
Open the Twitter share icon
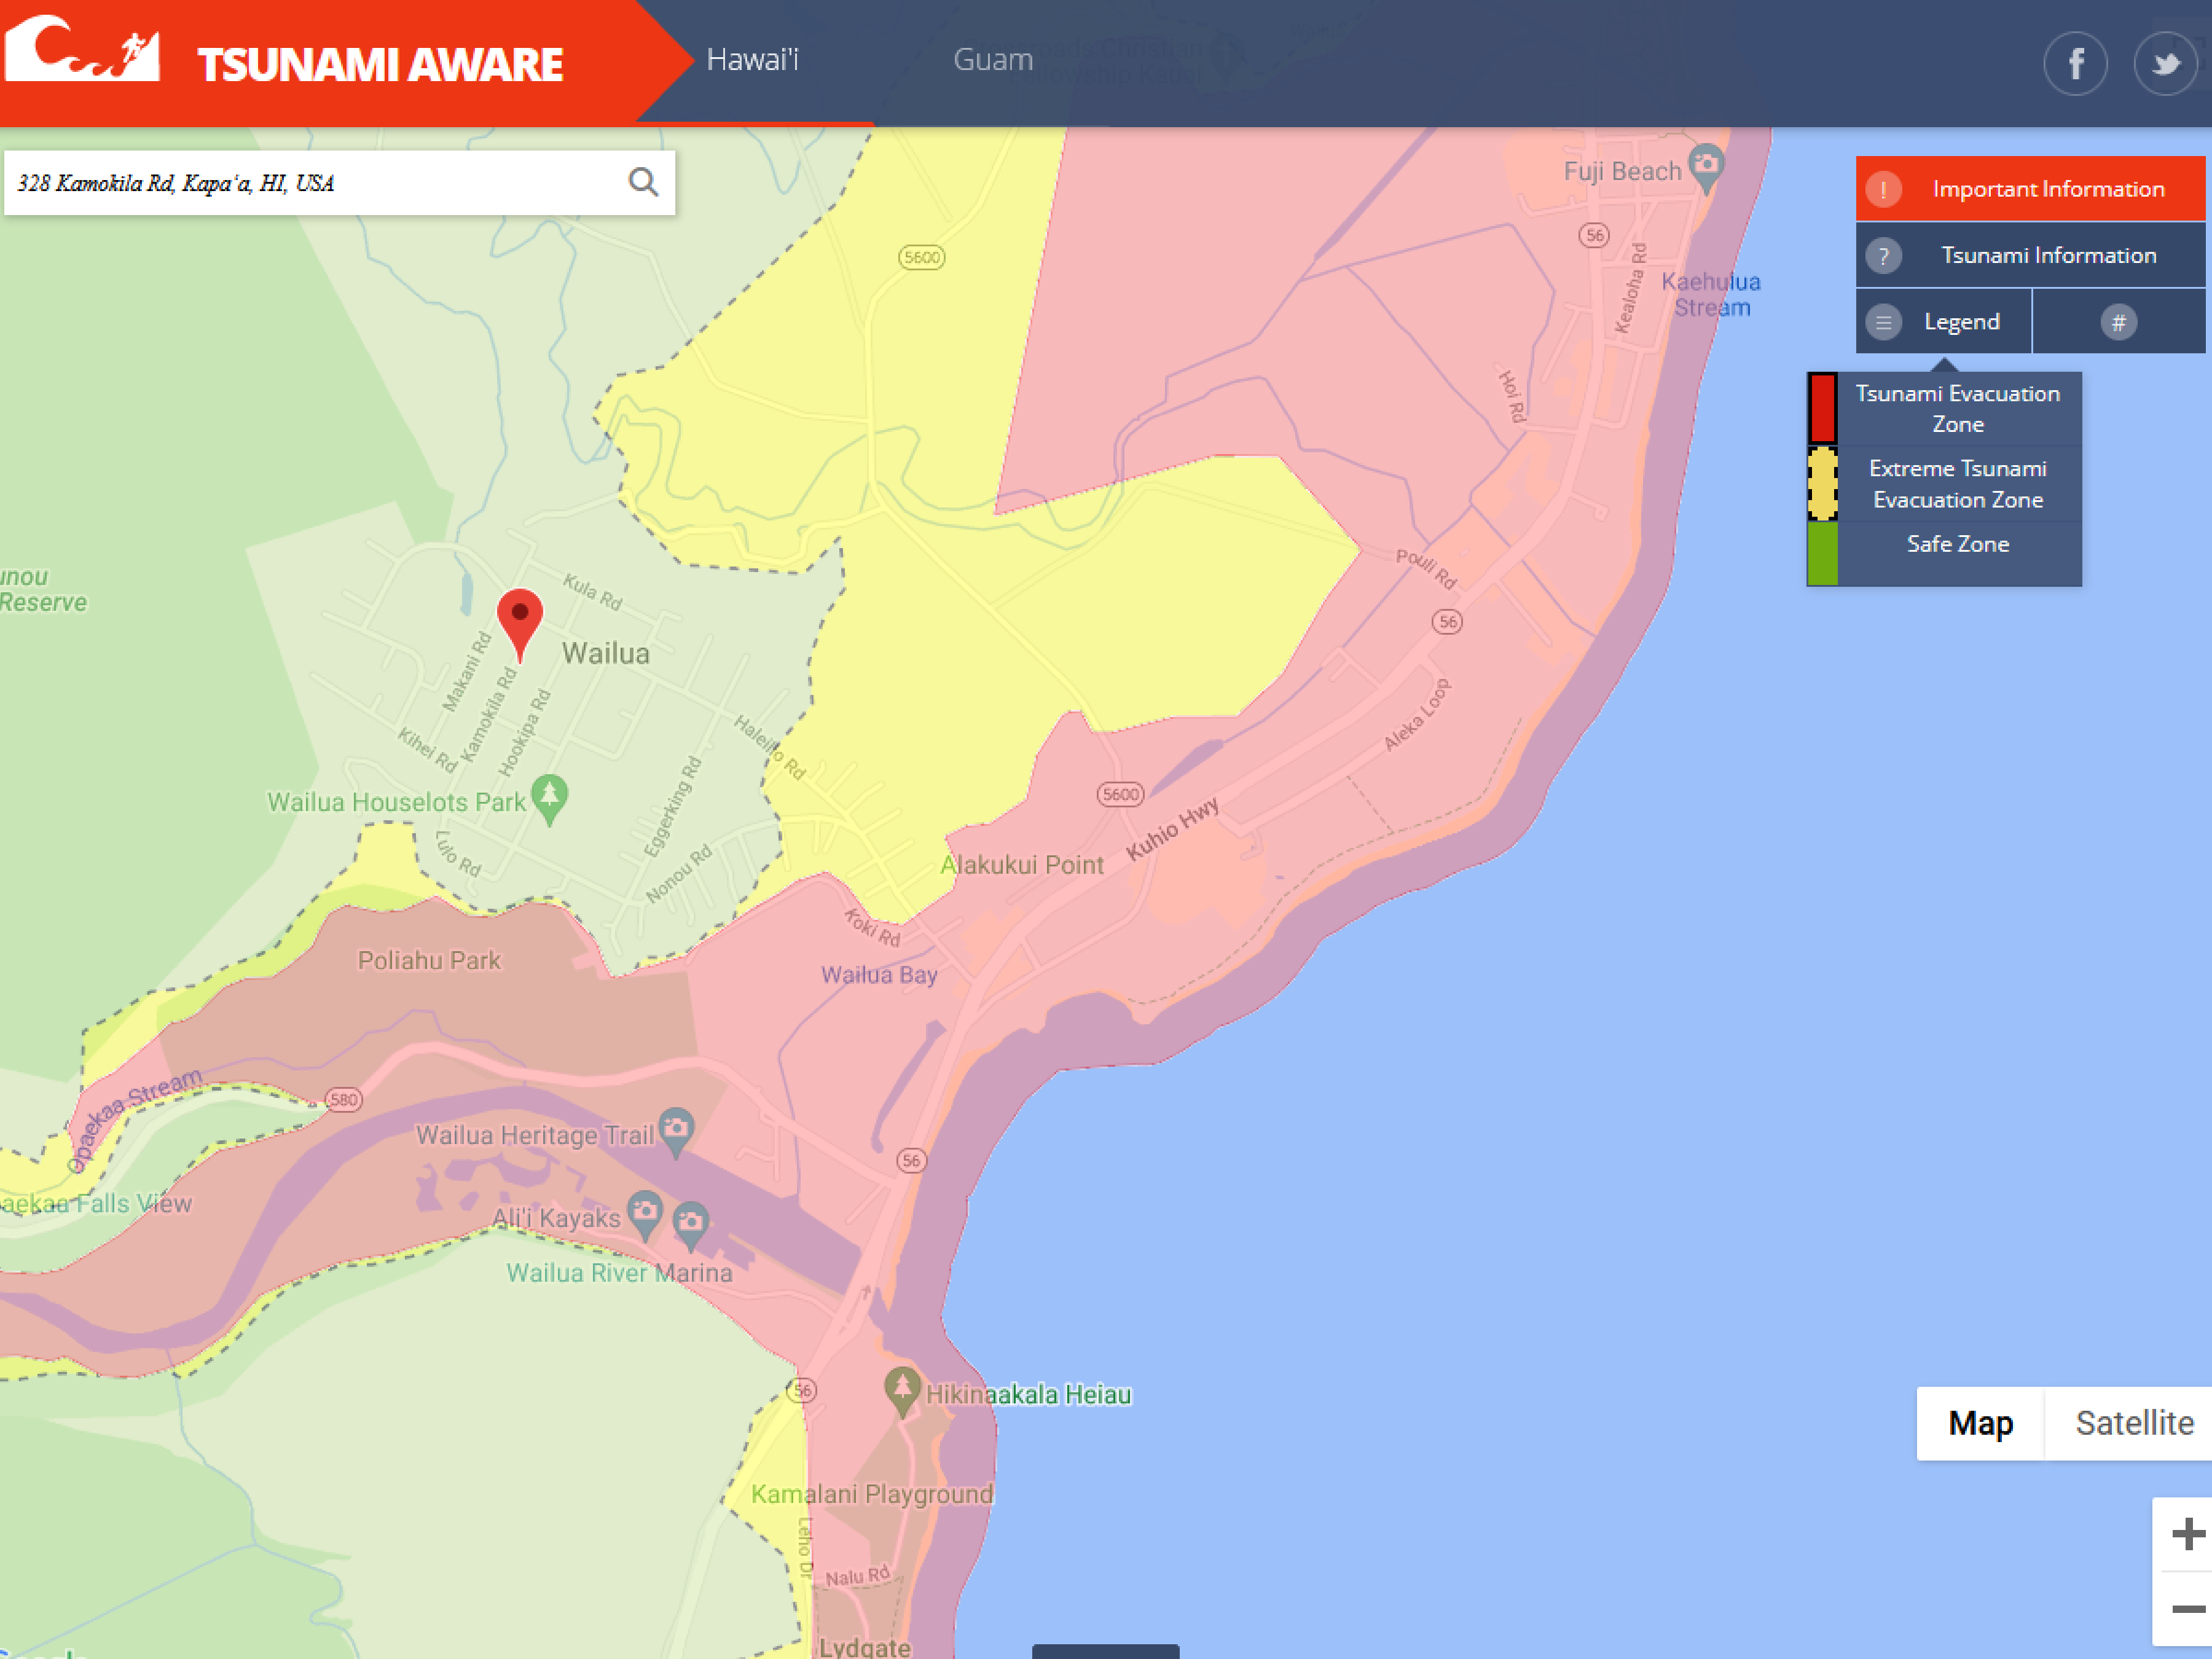[x=2165, y=64]
